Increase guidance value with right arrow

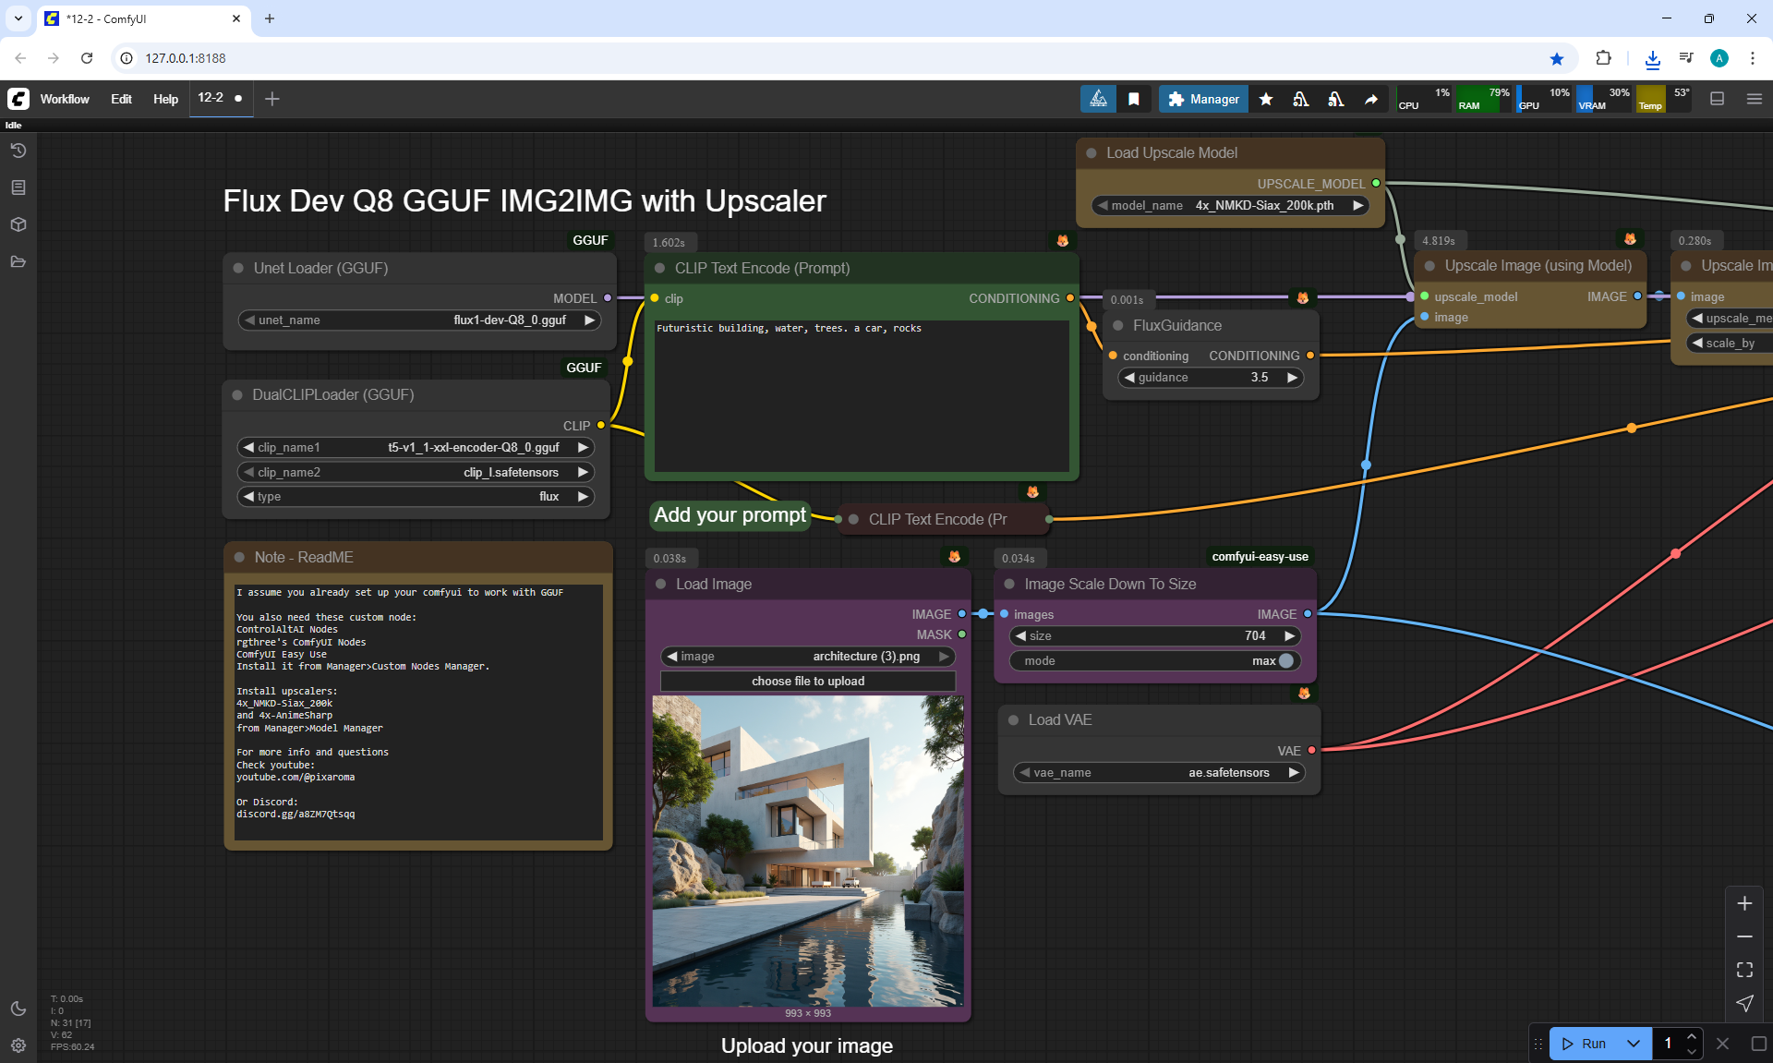[1292, 377]
